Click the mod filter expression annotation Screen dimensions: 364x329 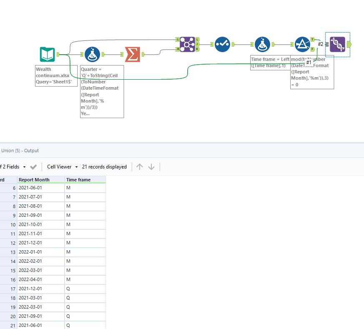pyautogui.click(x=312, y=72)
